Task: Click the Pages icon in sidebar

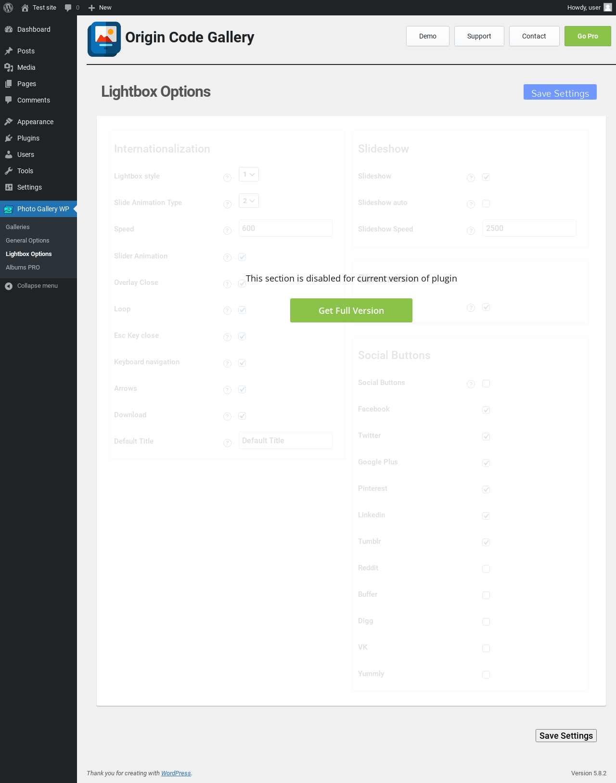Action: pos(9,84)
